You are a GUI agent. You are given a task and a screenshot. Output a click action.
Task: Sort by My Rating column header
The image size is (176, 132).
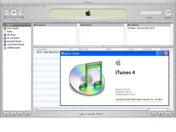[x=149, y=49]
